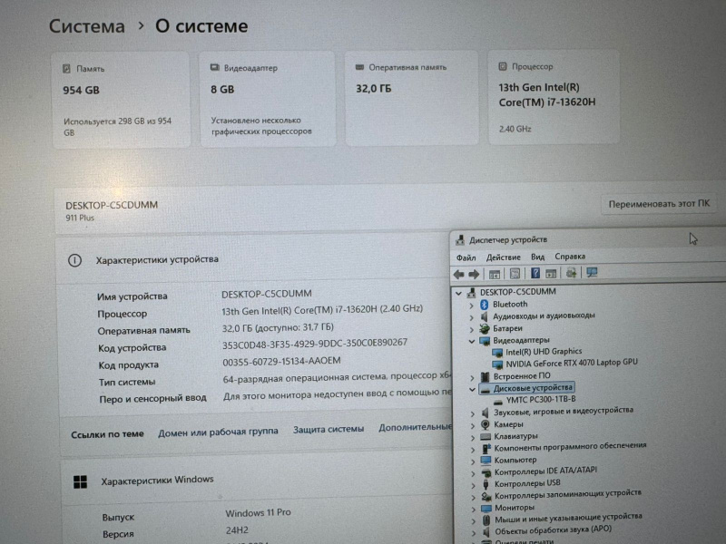
Task: Click the Forward arrow in Device Manager toolbar
Action: click(x=474, y=275)
